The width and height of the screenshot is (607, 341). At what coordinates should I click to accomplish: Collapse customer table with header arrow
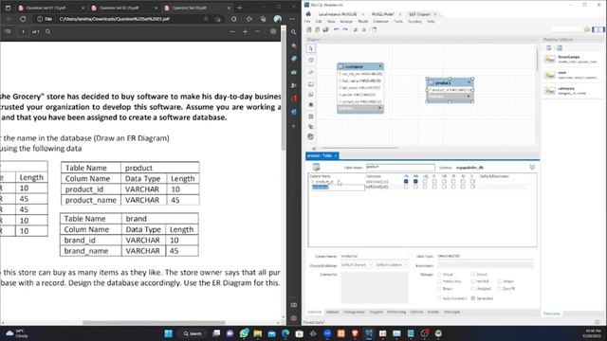(380, 66)
